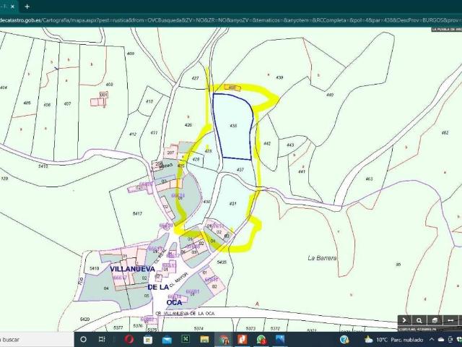
Task: Click parcel 431 on the map
Action: click(233, 204)
